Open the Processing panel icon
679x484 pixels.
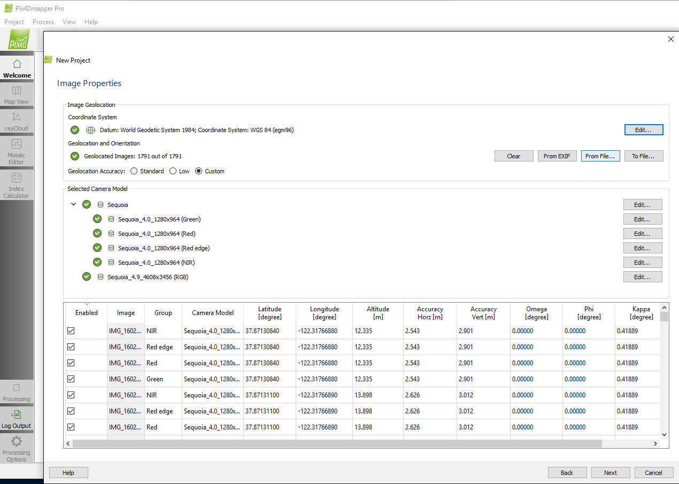tap(17, 388)
